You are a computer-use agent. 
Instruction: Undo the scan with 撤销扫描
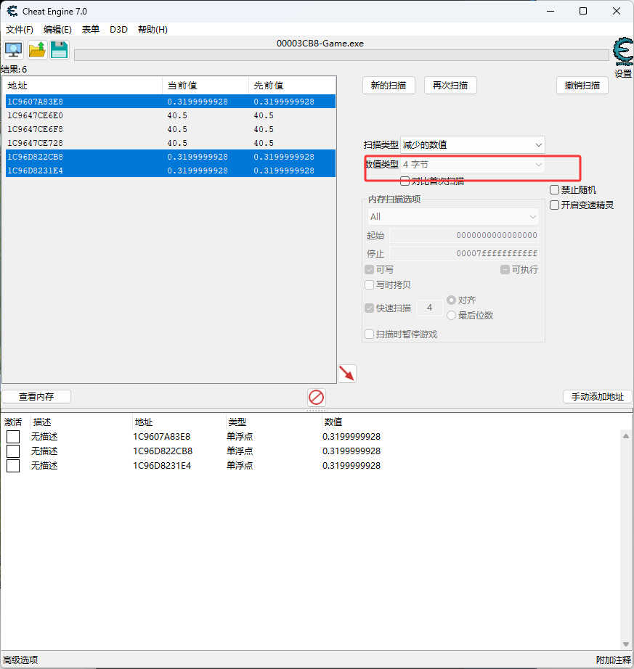coord(582,86)
